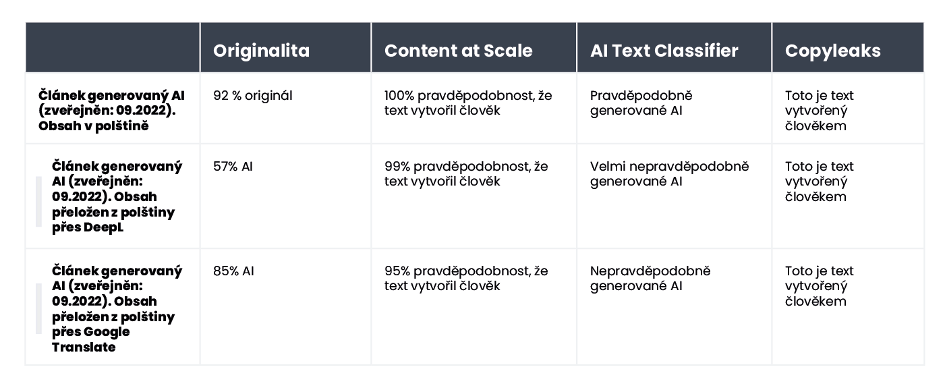Select the '100% pravděpodobnost' cell
The width and height of the screenshot is (945, 388).
click(x=468, y=103)
